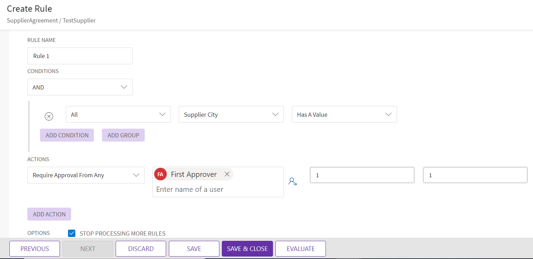The width and height of the screenshot is (533, 259).
Task: Open the AND conditions dropdown
Action: [x=80, y=87]
